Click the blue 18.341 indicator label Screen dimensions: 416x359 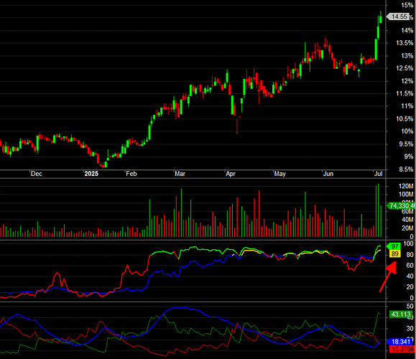[x=401, y=342]
